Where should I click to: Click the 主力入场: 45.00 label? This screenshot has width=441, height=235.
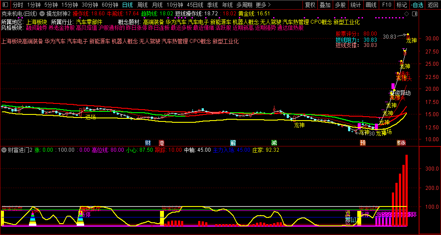pos(231,150)
